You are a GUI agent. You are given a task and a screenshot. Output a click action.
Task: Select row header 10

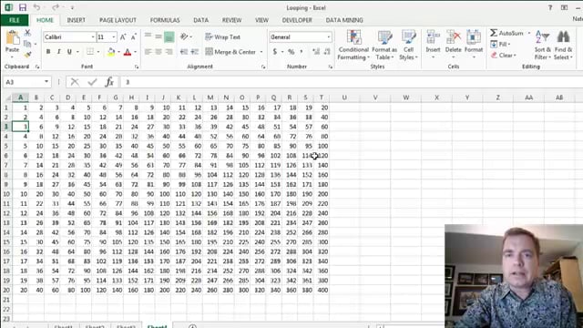coord(6,194)
